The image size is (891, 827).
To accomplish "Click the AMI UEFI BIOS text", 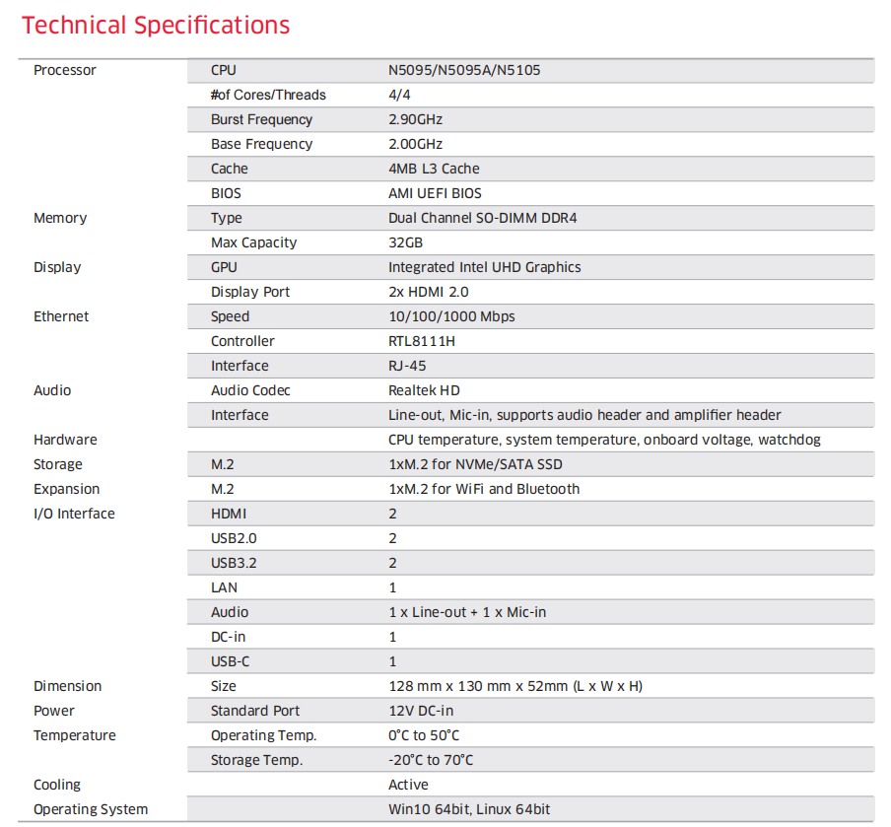I will coord(435,193).
